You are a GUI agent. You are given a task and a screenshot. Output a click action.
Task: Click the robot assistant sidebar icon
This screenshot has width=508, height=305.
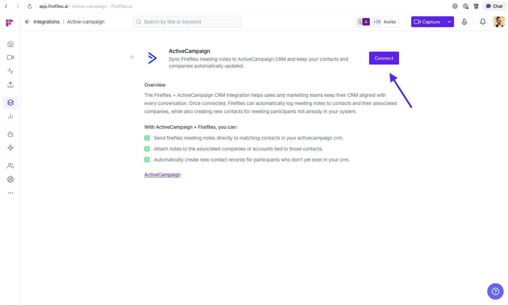[x=11, y=134]
